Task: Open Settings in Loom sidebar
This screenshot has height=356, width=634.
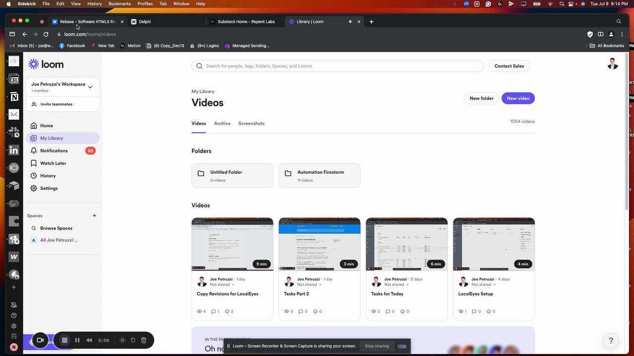Action: pos(63,188)
